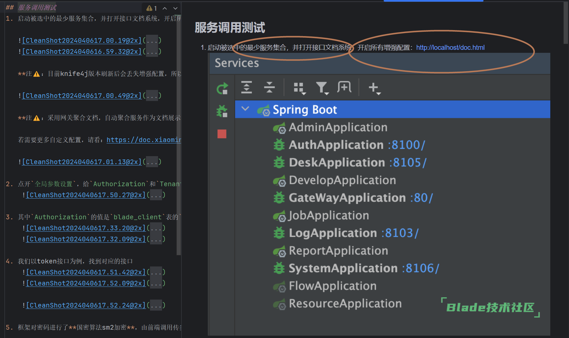This screenshot has width=569, height=338.
Task: Expand folded URL after CleanShot2024040617.50.27@2x
Action: 156,195
